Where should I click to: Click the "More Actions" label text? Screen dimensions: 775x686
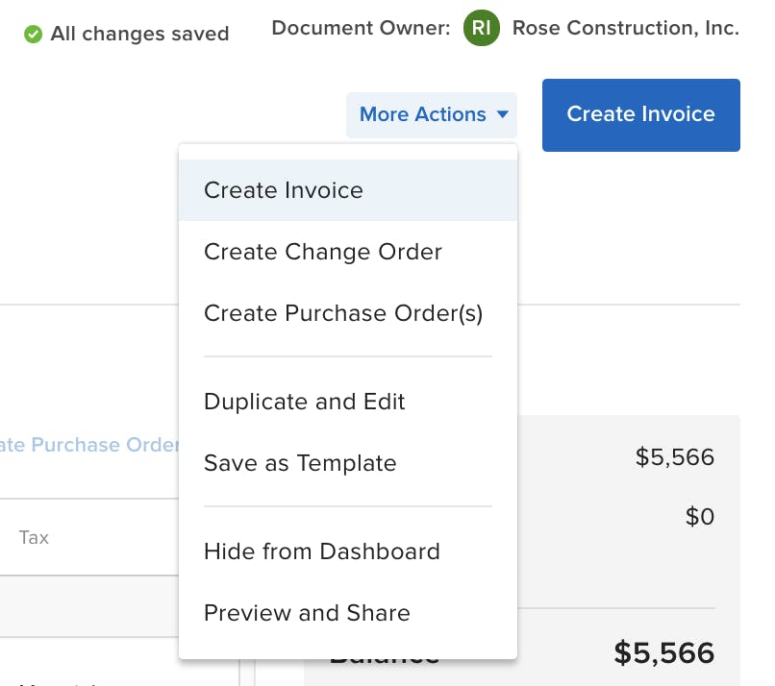click(423, 114)
